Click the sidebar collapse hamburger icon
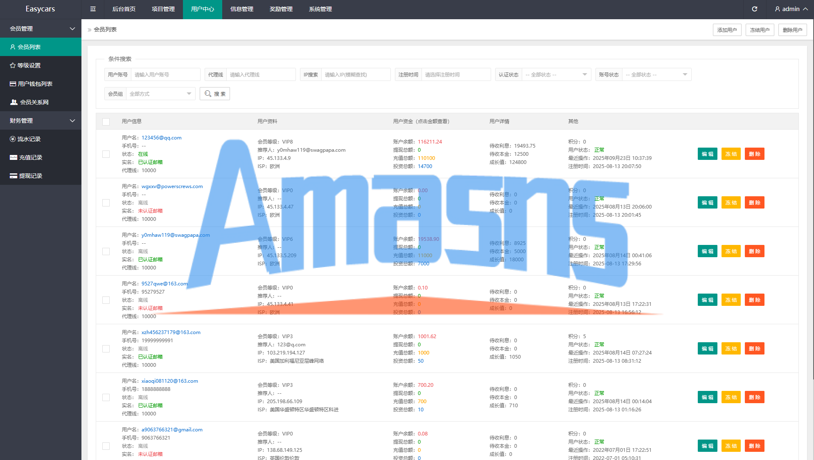The height and width of the screenshot is (460, 814). coord(93,9)
